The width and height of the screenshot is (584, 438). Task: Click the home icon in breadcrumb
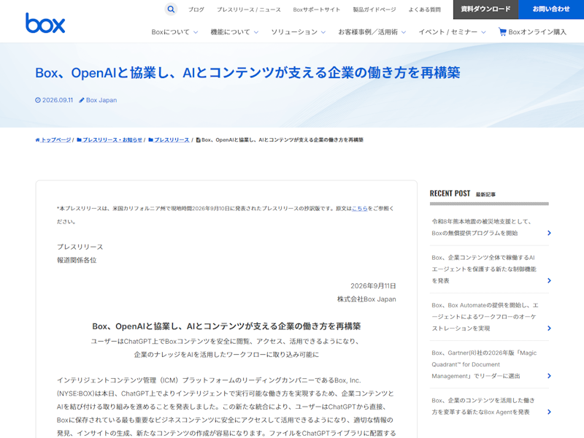(x=37, y=140)
